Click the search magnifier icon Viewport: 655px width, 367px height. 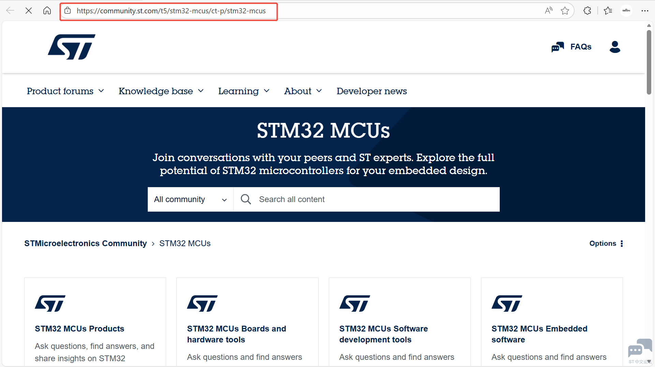pyautogui.click(x=246, y=199)
